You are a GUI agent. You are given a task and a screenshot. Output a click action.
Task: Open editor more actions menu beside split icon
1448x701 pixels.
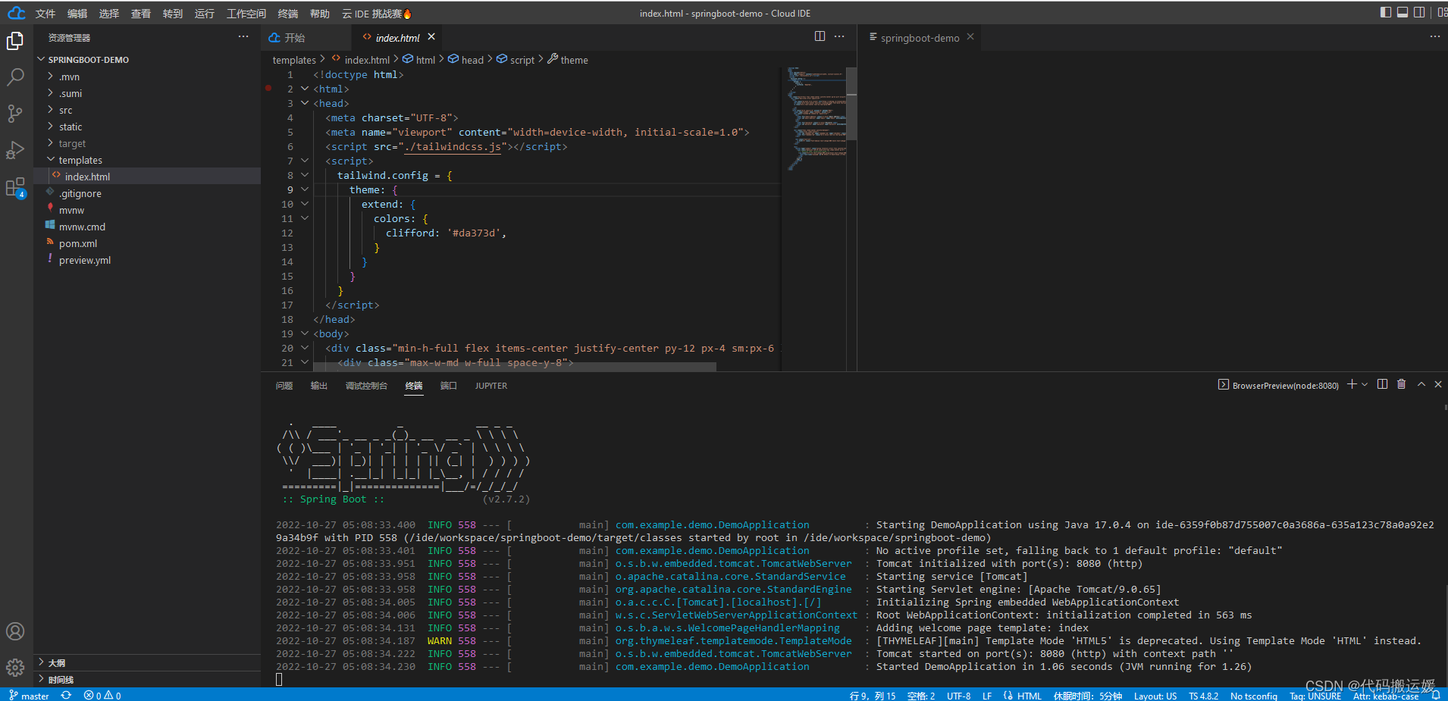click(839, 36)
